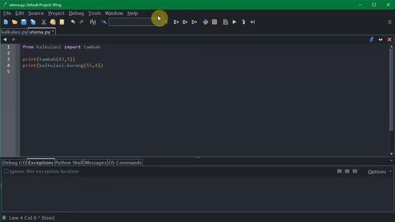Switch to the kalkulasi.py editor tab
This screenshot has width=395, height=222.
pyautogui.click(x=14, y=32)
